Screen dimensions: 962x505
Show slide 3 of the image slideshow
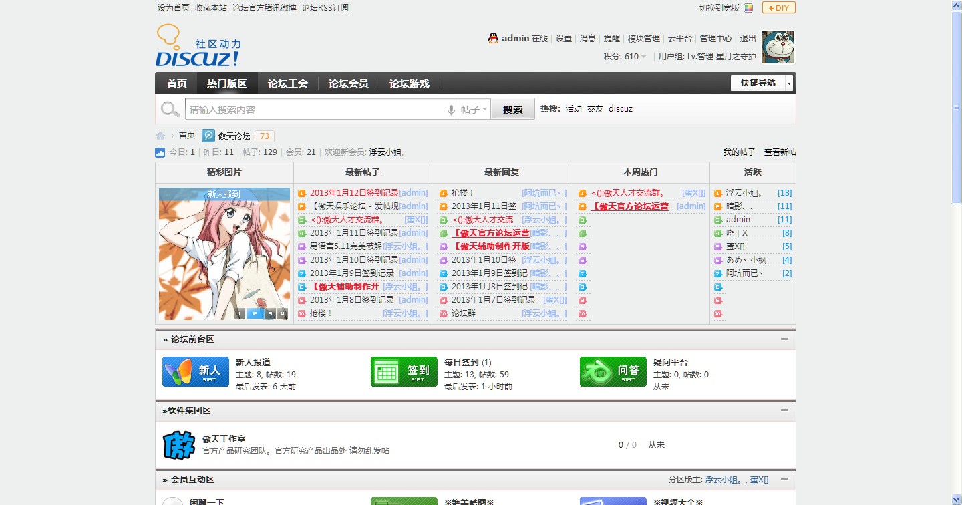coord(269,313)
